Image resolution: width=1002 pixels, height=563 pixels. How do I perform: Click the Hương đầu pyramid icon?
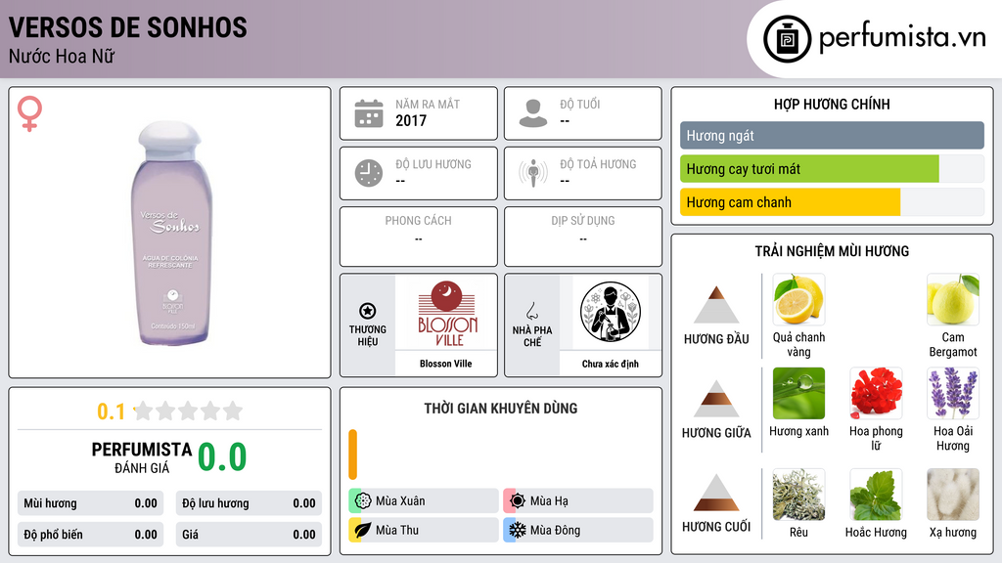pyautogui.click(x=716, y=305)
